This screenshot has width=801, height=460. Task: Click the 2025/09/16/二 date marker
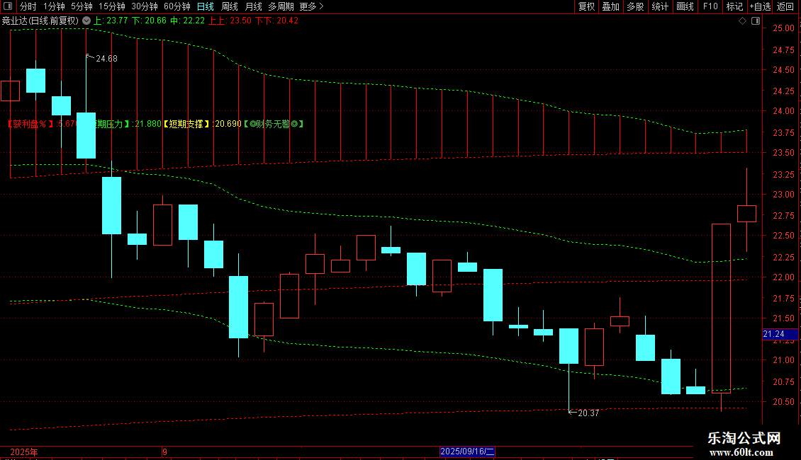pyautogui.click(x=467, y=452)
